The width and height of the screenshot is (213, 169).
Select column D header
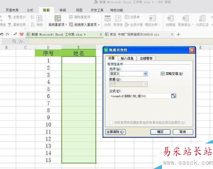[x=48, y=47]
